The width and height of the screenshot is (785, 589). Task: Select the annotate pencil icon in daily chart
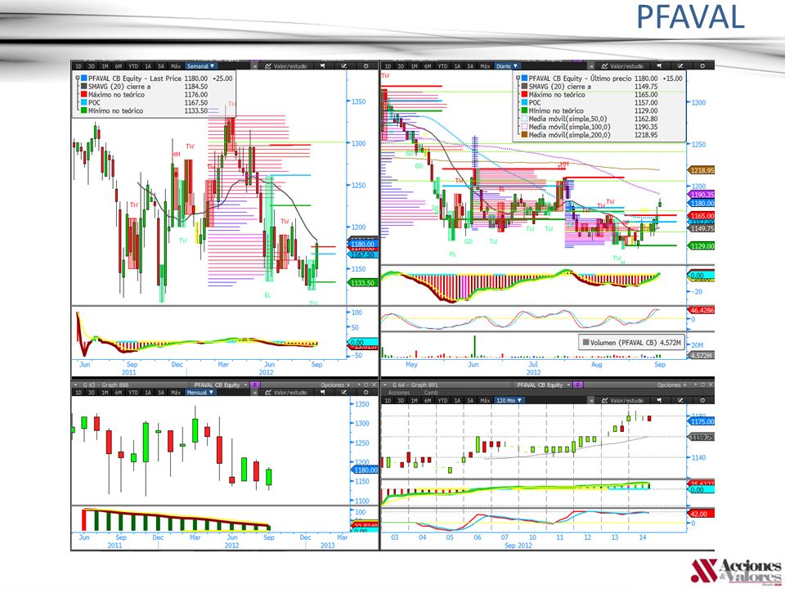pyautogui.click(x=680, y=66)
